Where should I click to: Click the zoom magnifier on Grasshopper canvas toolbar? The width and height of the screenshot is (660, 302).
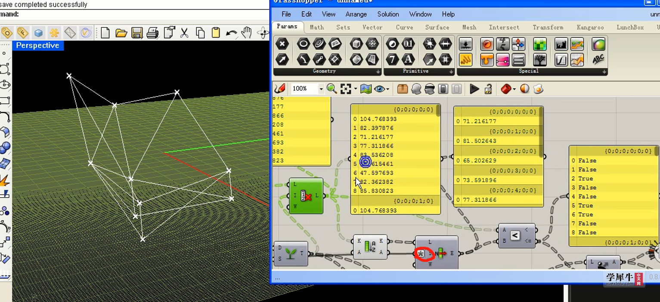pos(332,89)
